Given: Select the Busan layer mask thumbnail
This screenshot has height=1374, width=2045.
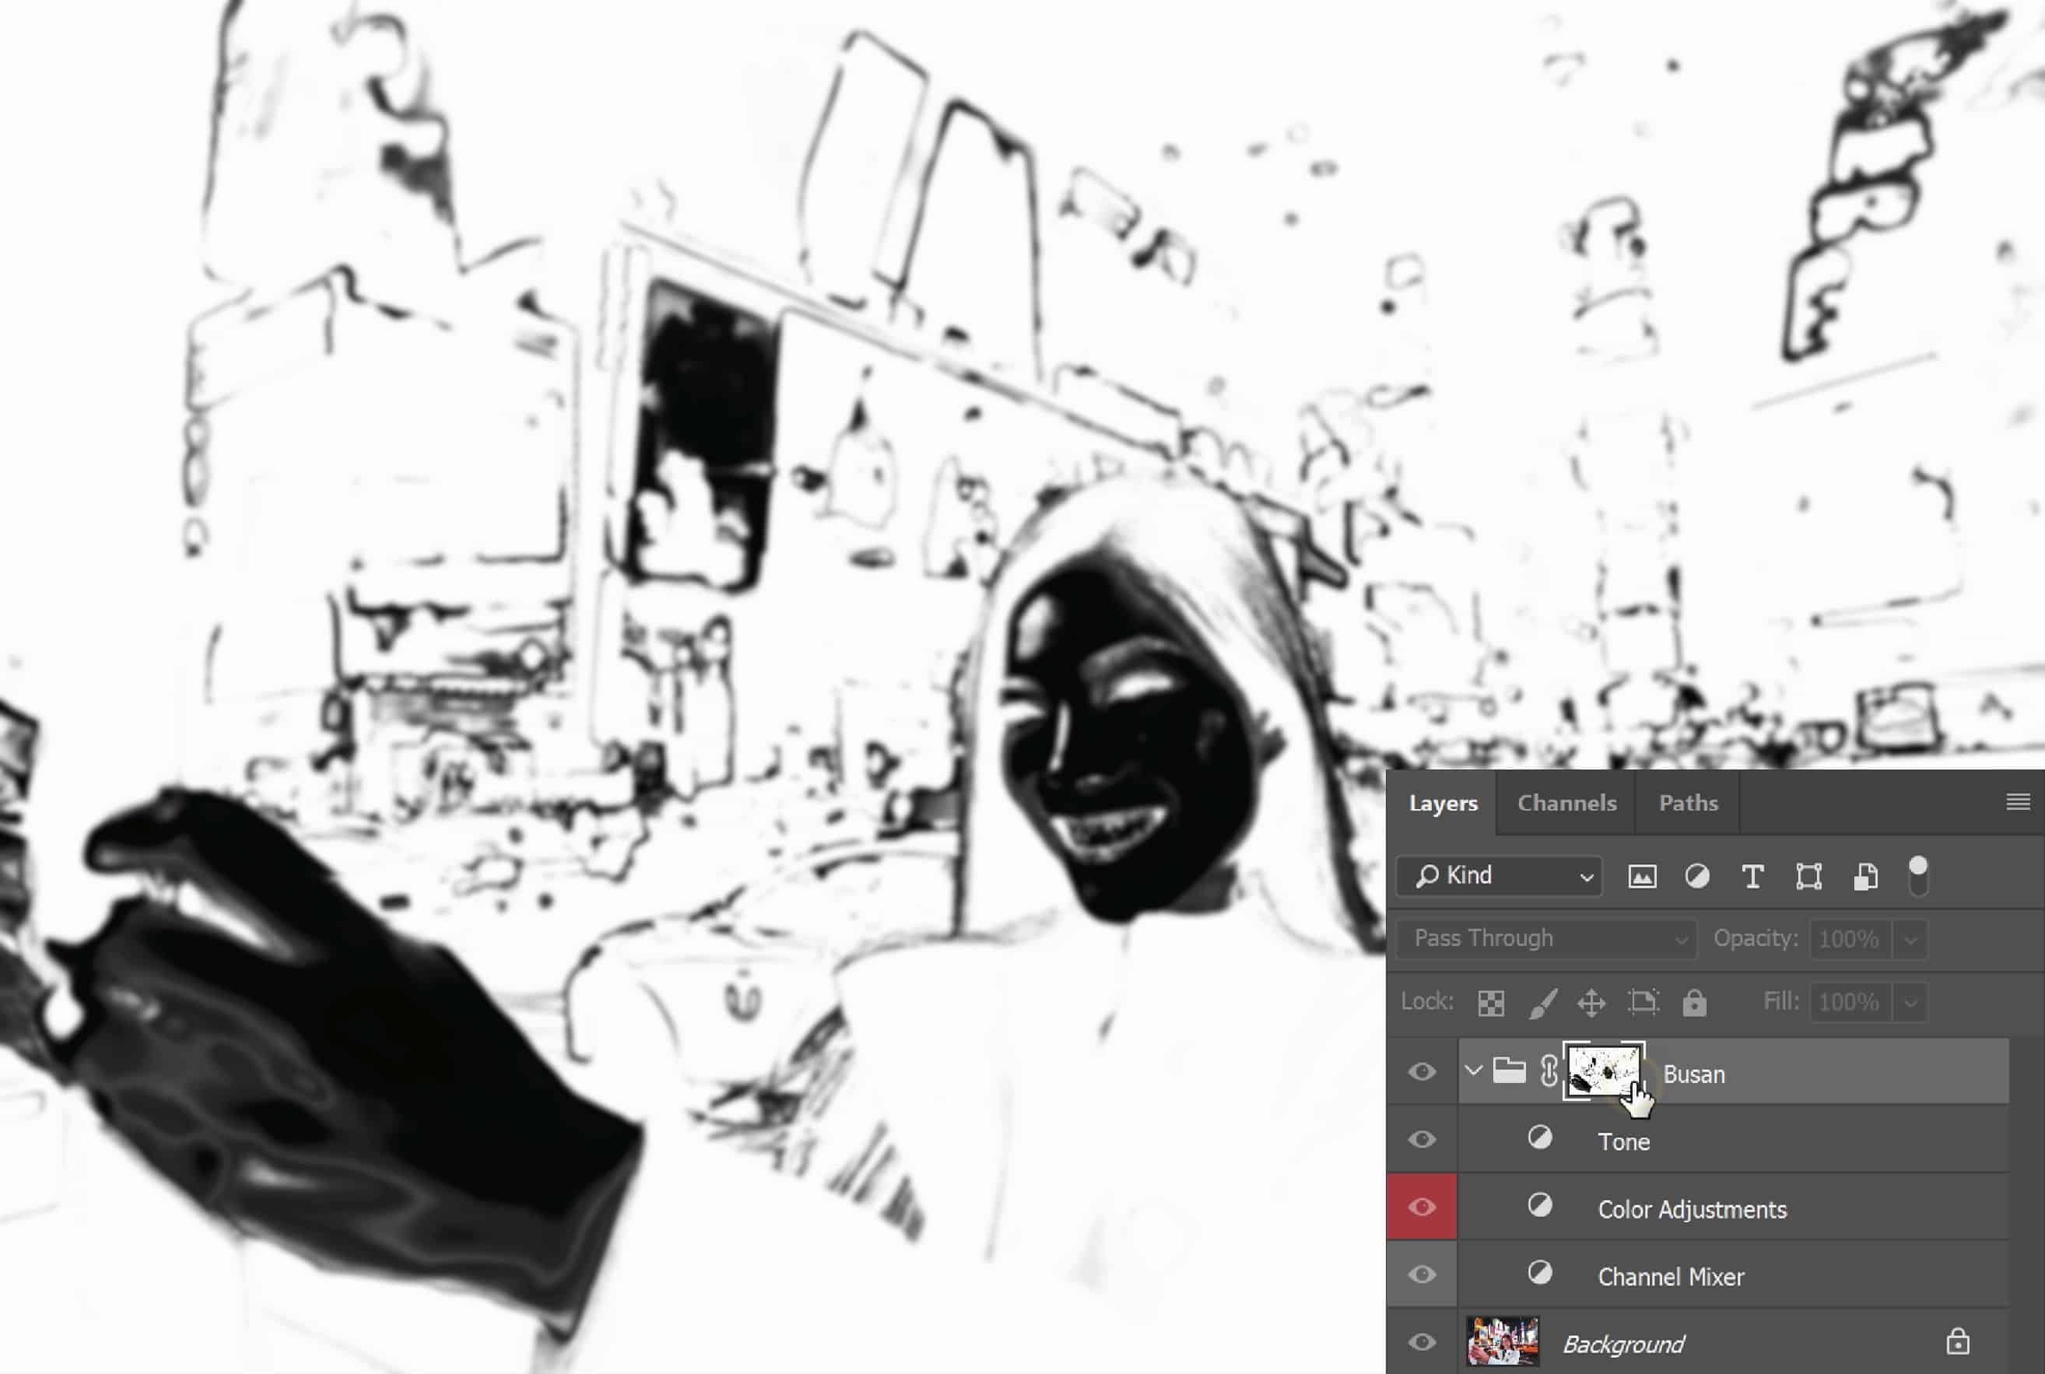Looking at the screenshot, I should pos(1604,1070).
